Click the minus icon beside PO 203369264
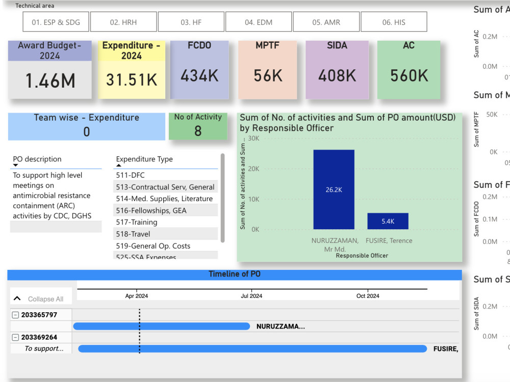The image size is (510, 382). click(x=15, y=337)
